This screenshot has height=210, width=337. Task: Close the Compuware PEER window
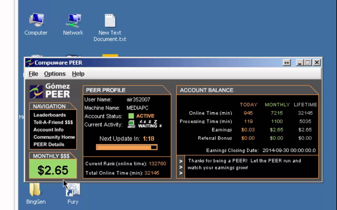(x=317, y=62)
